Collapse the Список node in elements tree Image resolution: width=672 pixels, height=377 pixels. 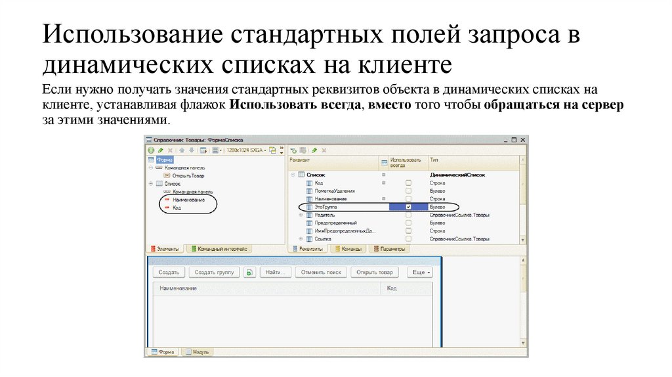[x=151, y=183]
